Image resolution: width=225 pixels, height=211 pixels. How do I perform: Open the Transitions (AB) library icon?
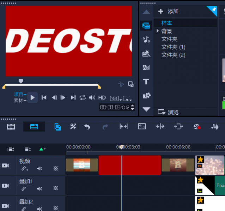click(x=146, y=68)
